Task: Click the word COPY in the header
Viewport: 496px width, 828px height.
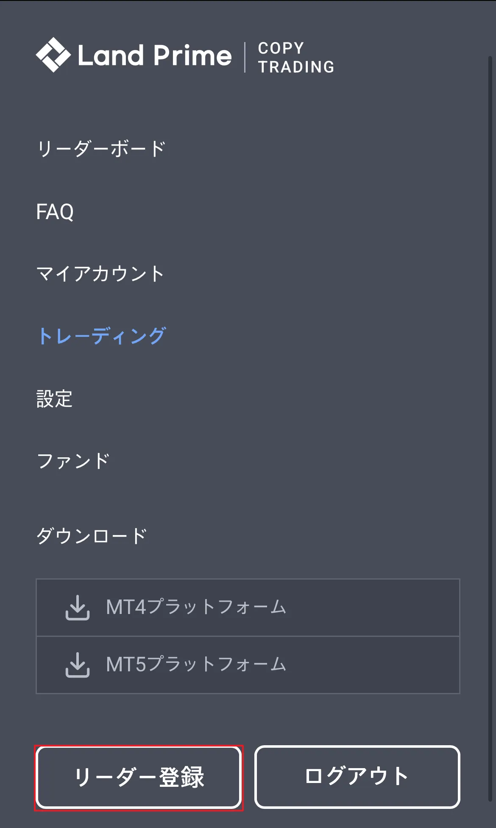Action: pyautogui.click(x=281, y=48)
